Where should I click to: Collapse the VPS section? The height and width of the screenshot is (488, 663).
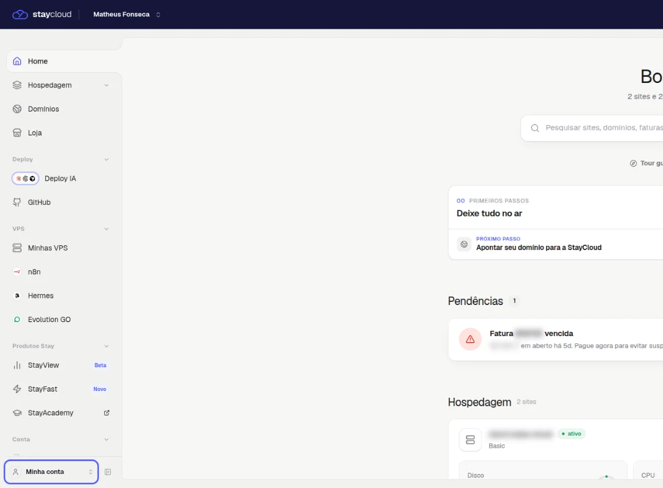(107, 229)
